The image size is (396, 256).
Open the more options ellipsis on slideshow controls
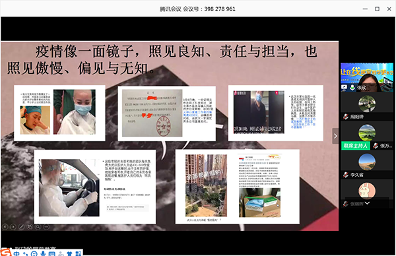click(46, 227)
